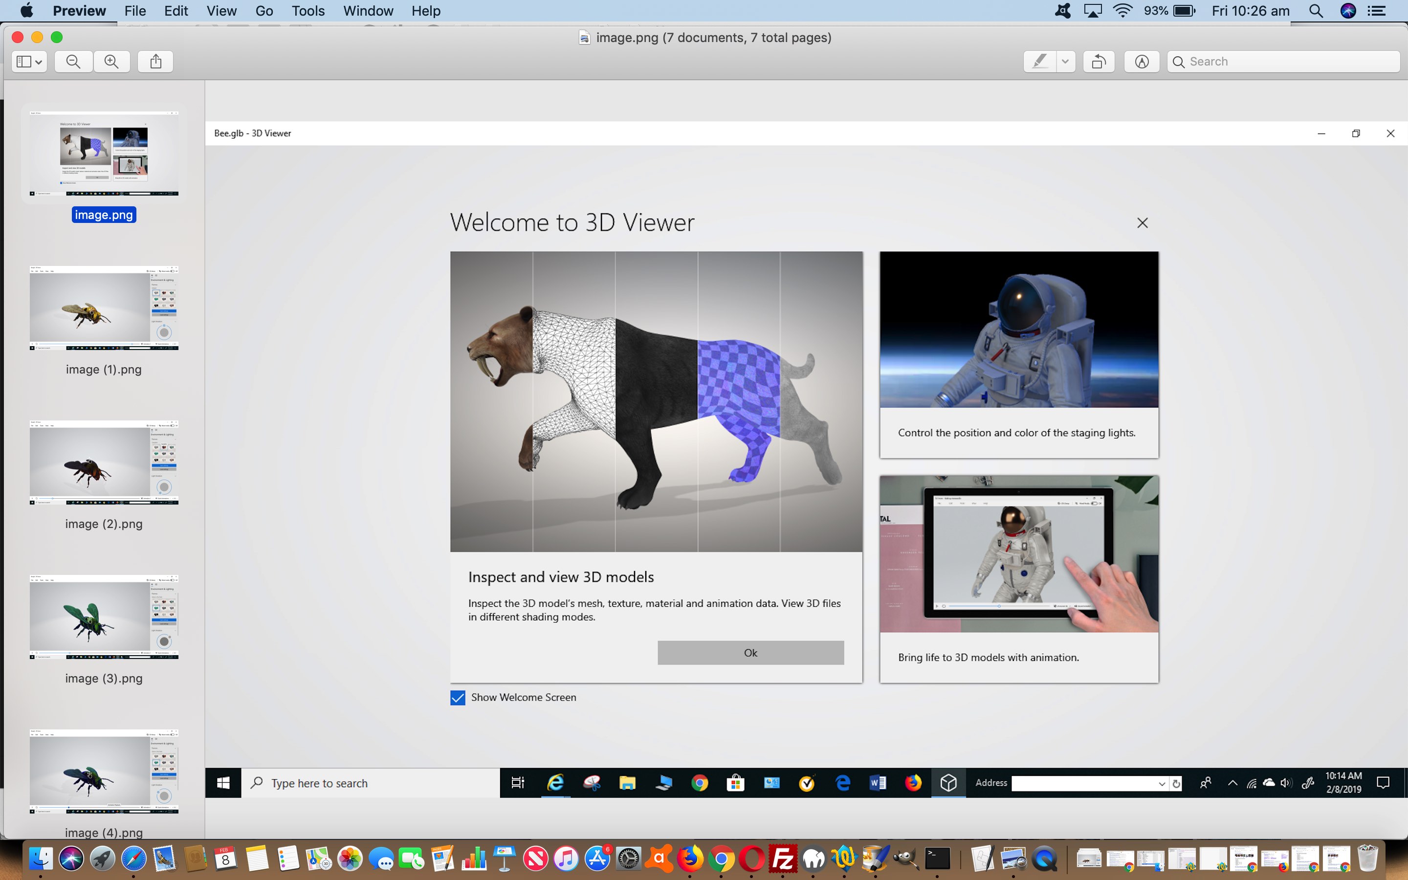Viewport: 1408px width, 880px height.
Task: Click the rotate left icon in toolbar
Action: tap(1098, 61)
